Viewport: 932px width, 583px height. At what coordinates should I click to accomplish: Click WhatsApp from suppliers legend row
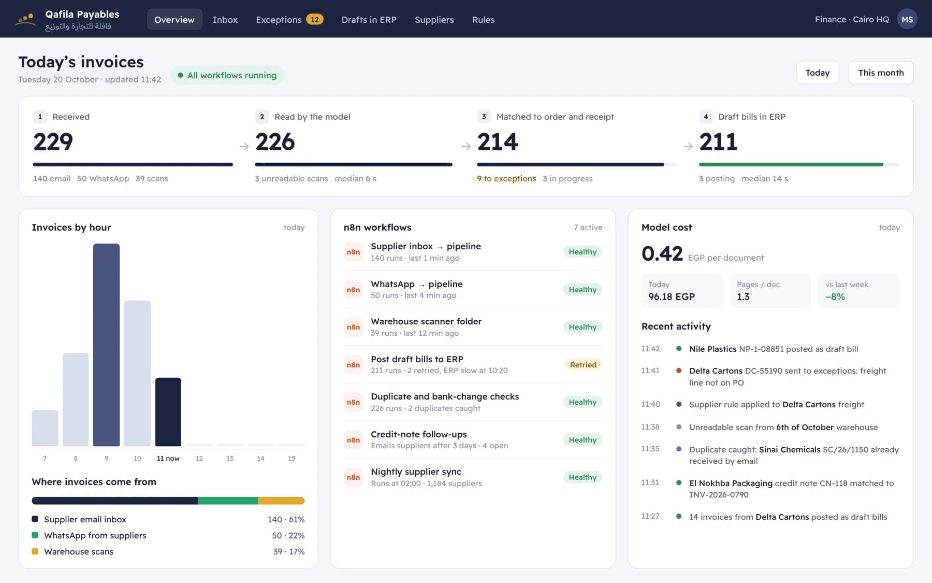(x=168, y=535)
